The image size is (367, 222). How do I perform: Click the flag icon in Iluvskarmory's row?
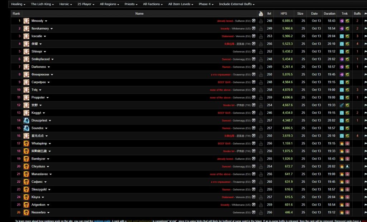(x=365, y=29)
